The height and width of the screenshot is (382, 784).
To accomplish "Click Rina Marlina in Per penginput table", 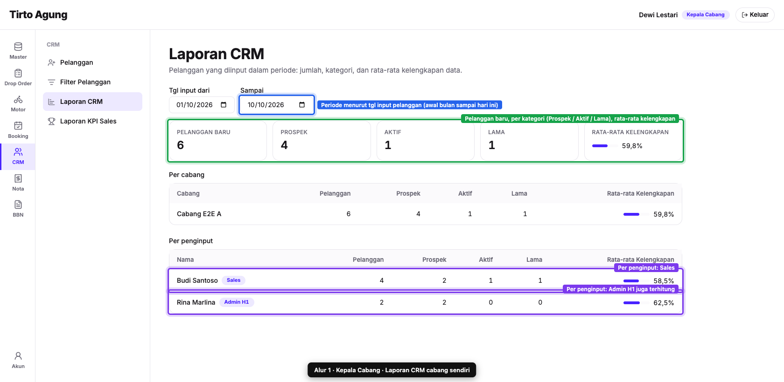I will coord(196,302).
